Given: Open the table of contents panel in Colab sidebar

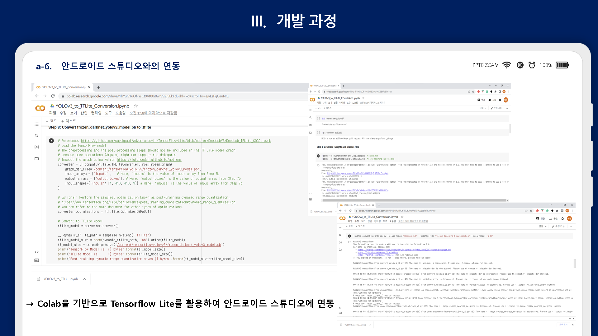Looking at the screenshot, I should [37, 124].
